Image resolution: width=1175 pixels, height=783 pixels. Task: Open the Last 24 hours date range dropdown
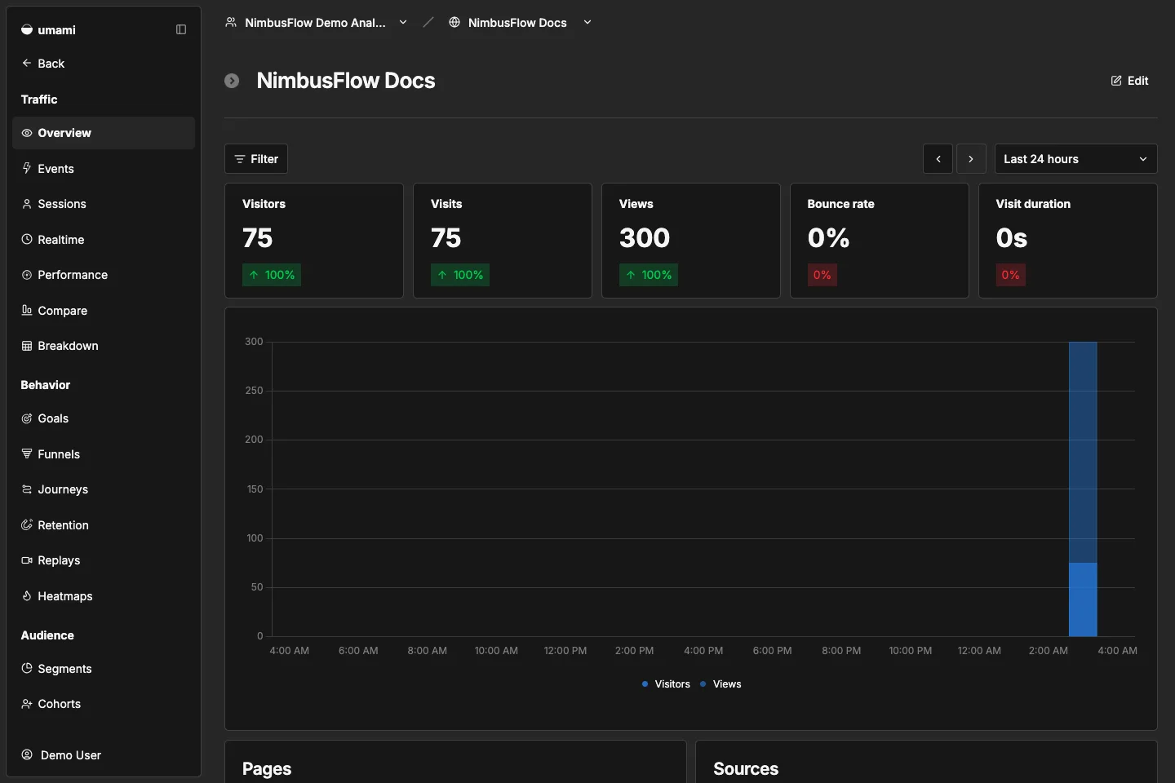pyautogui.click(x=1075, y=159)
